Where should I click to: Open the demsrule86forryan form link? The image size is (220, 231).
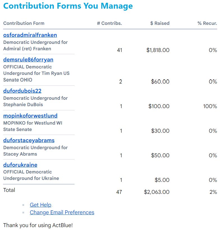pos(28,60)
